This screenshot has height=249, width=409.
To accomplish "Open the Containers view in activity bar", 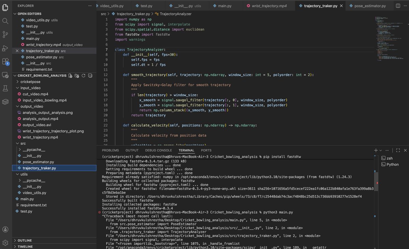I will (5, 102).
